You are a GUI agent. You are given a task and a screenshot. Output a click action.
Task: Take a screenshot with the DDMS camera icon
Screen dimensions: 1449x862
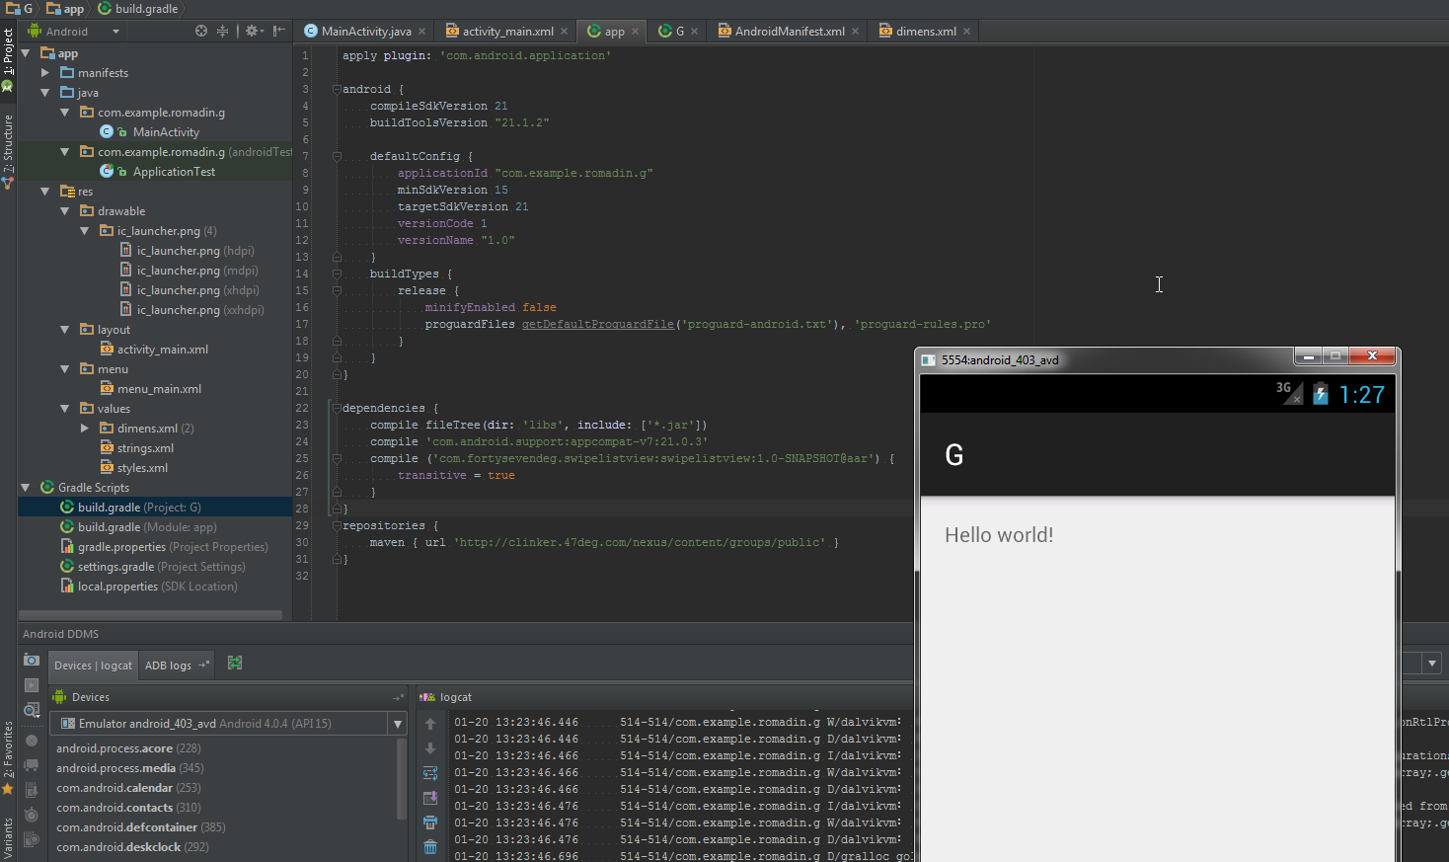pos(32,660)
